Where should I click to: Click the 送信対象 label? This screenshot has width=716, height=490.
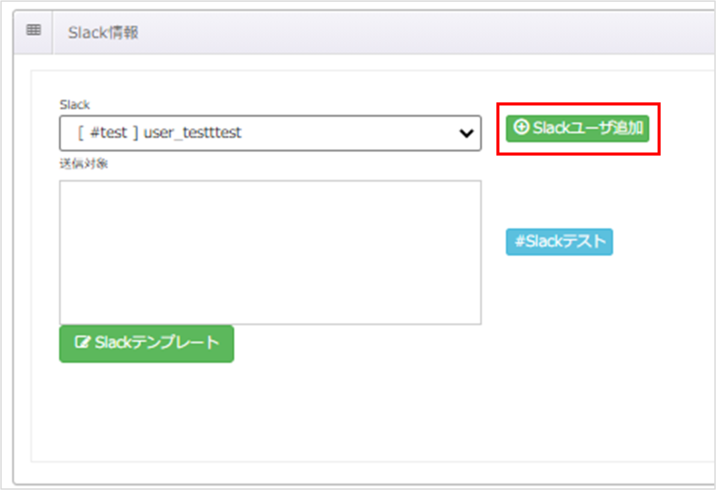pyautogui.click(x=84, y=164)
